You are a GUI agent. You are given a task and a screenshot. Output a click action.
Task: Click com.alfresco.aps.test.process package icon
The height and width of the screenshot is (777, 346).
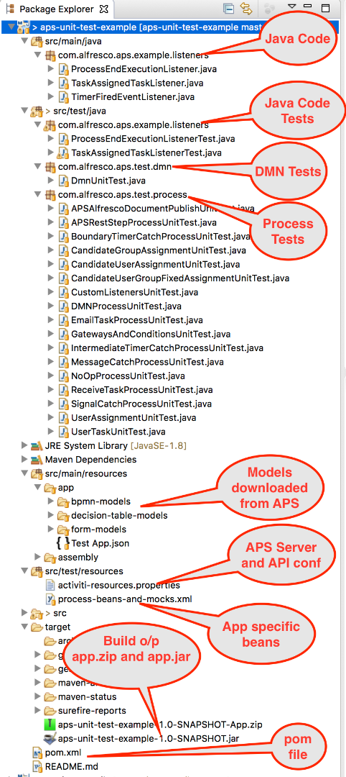tap(50, 195)
